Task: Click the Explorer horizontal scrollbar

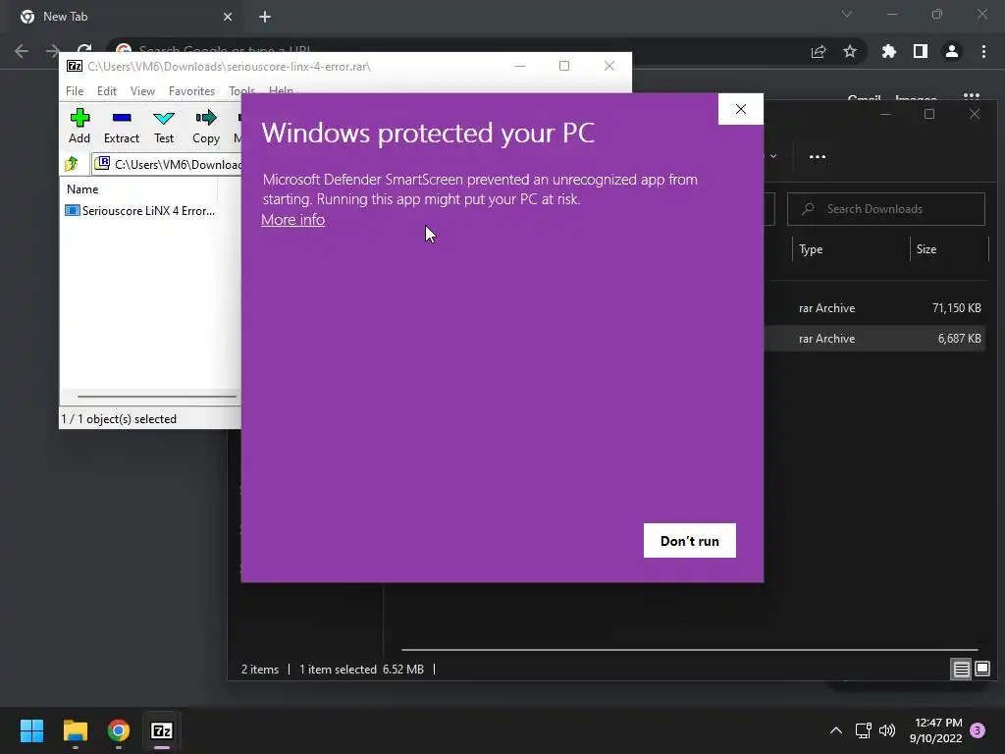Action: [690, 650]
